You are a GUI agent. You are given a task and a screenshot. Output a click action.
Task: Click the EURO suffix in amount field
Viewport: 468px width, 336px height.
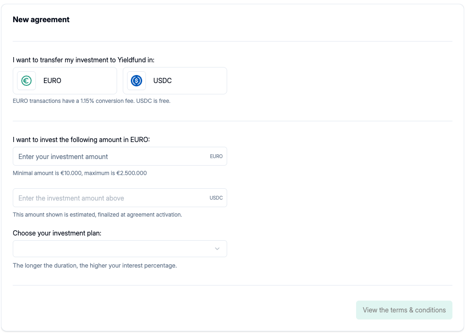216,156
